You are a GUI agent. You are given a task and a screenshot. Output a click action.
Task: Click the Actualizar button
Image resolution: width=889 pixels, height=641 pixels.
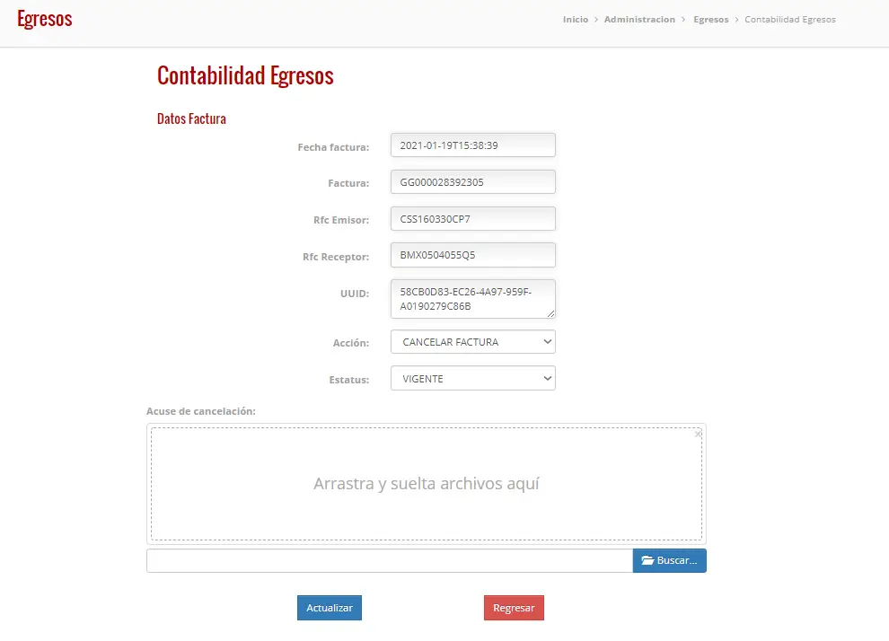coord(330,608)
